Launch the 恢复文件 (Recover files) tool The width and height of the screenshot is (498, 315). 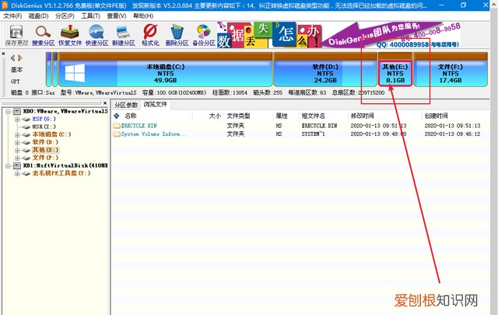point(71,35)
